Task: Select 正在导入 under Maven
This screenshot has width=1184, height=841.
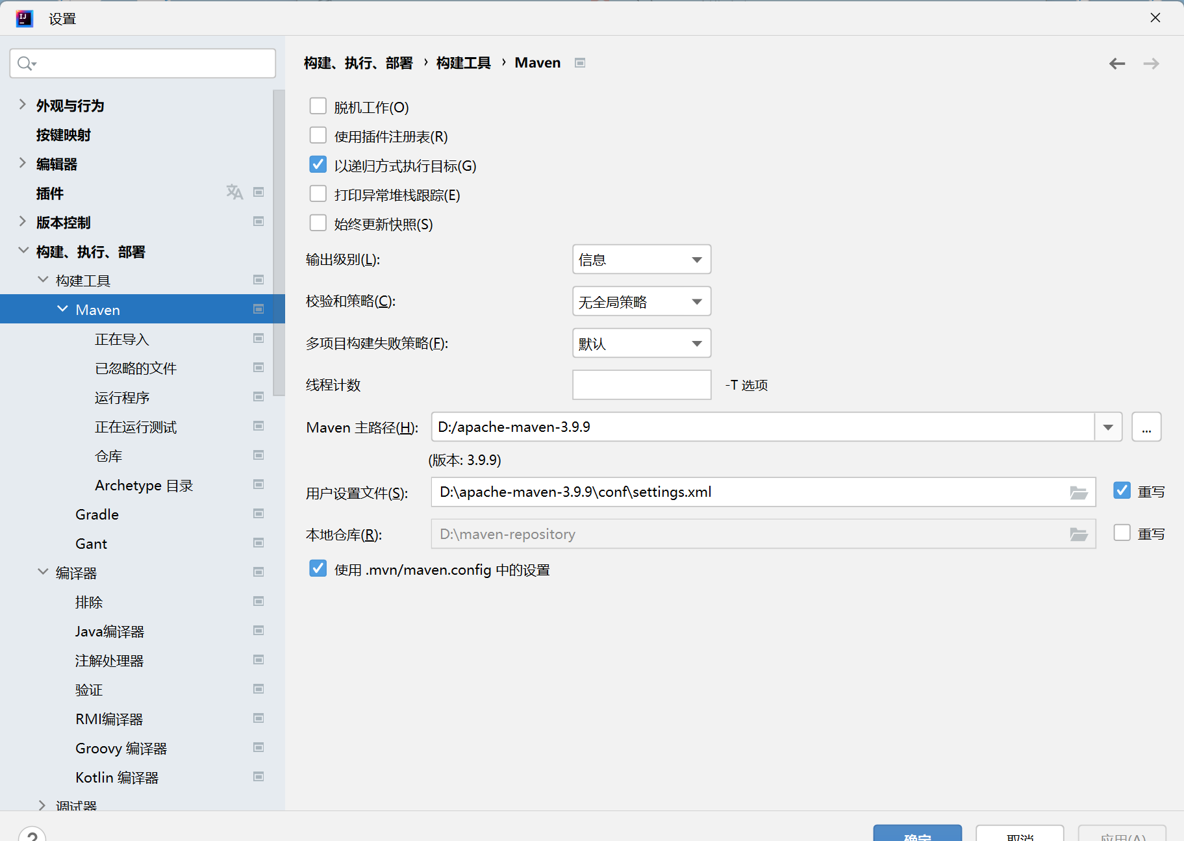Action: coord(122,339)
